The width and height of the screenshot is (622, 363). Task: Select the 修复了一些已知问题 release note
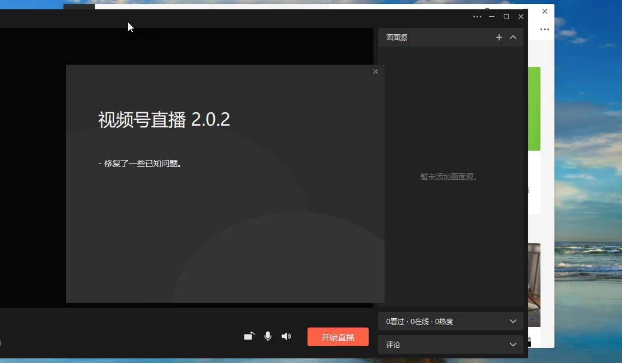coord(140,163)
